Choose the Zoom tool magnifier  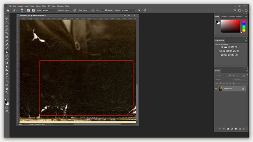pos(7,92)
